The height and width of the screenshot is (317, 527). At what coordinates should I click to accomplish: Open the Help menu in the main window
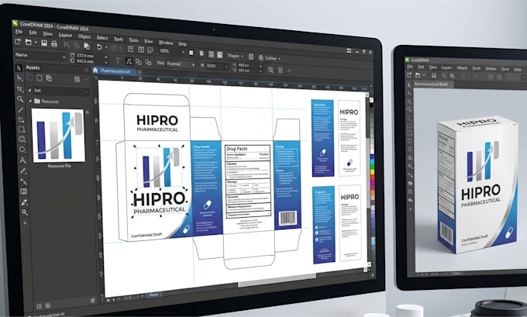pos(182,43)
